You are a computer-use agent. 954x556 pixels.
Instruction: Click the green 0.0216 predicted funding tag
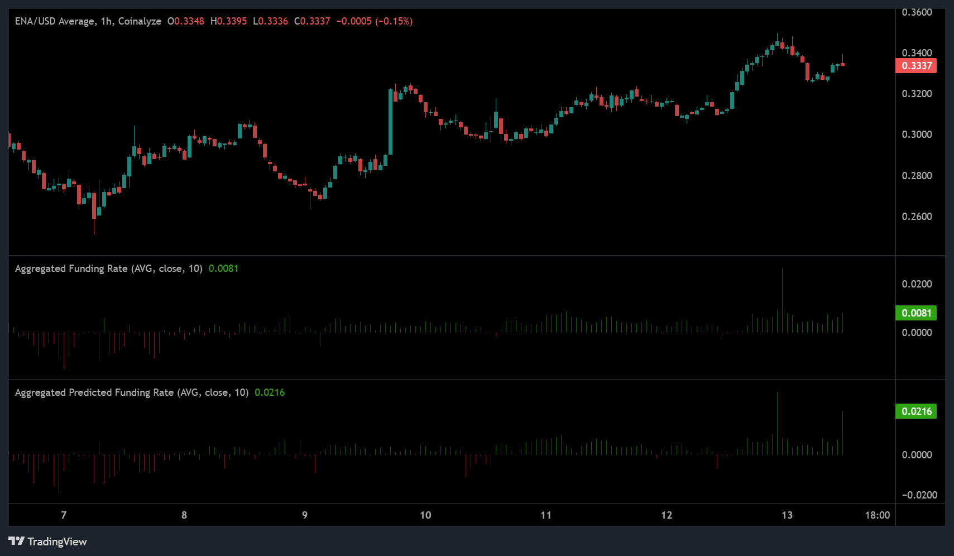(916, 411)
